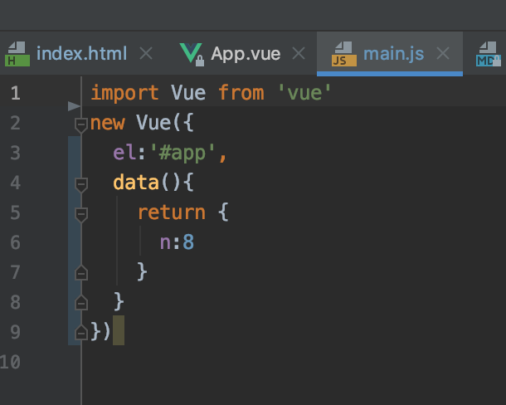Click the gutter arrow marker below line 1
The image size is (506, 405).
click(x=74, y=106)
